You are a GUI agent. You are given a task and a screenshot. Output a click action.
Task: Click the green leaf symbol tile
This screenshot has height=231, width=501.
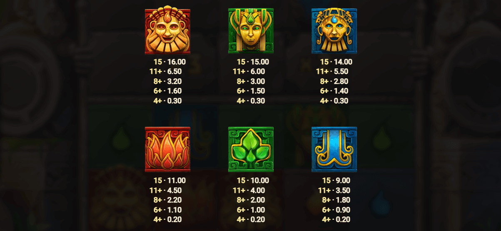tap(251, 149)
